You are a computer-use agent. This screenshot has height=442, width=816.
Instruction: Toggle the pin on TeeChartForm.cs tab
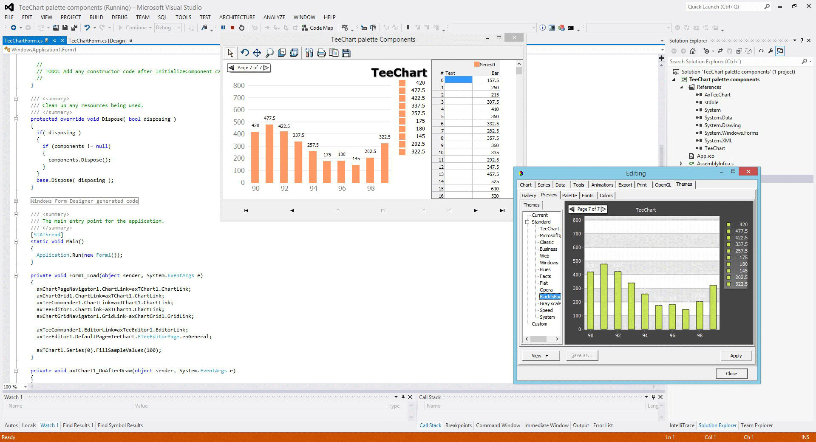54,40
